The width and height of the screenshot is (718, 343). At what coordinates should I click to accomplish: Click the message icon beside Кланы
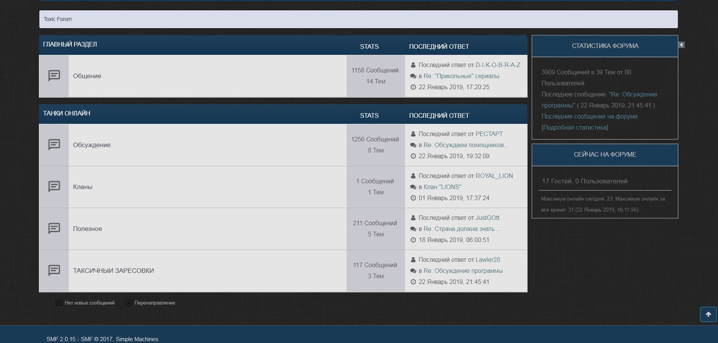54,187
